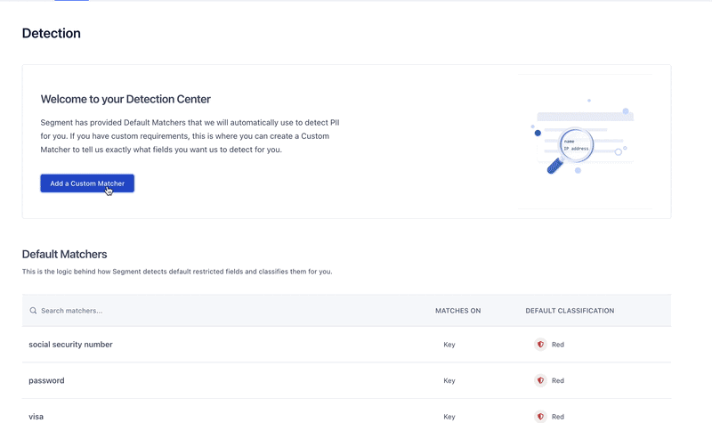Click the magnifying glass illustration in the welcome banner
This screenshot has width=712, height=423.
[x=574, y=145]
